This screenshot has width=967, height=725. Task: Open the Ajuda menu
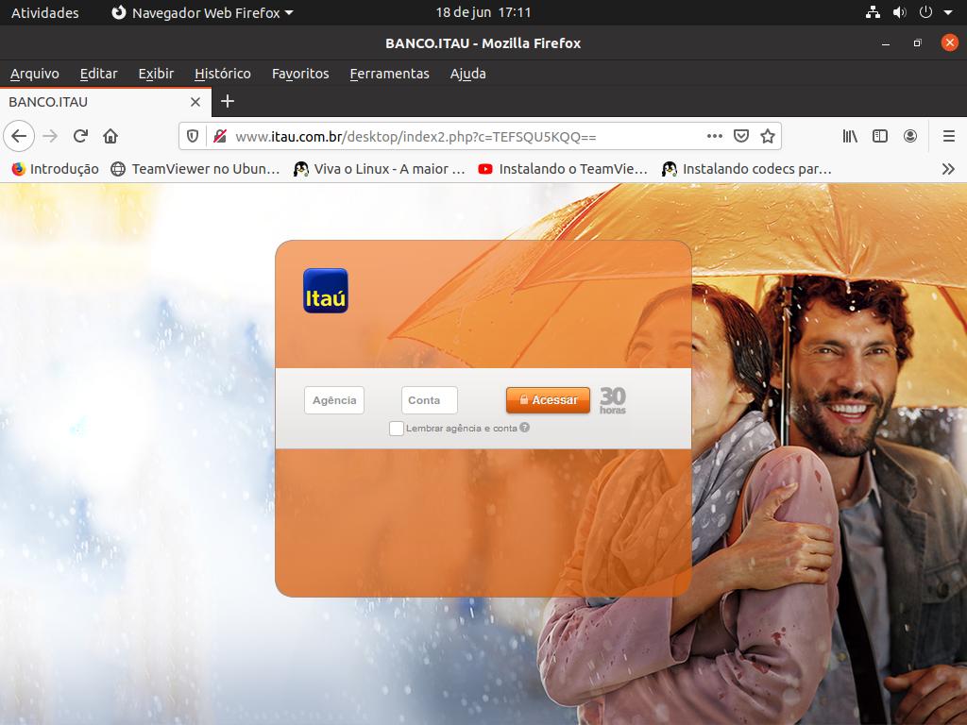coord(468,74)
